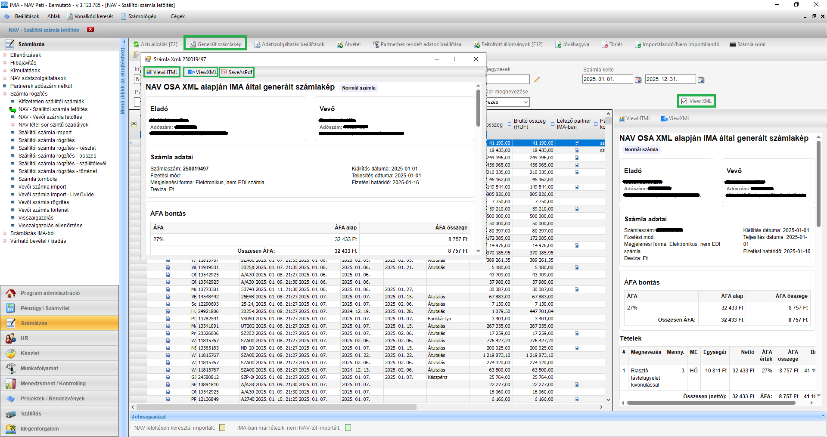Click the Törlés delete icon
Image resolution: width=827 pixels, height=437 pixels.
coord(606,44)
